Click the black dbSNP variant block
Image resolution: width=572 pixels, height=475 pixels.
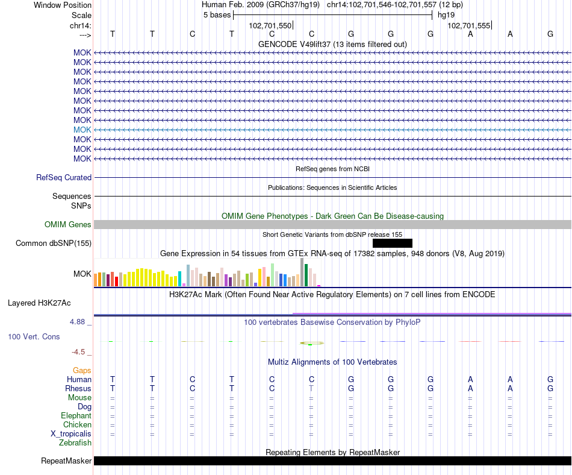(393, 243)
